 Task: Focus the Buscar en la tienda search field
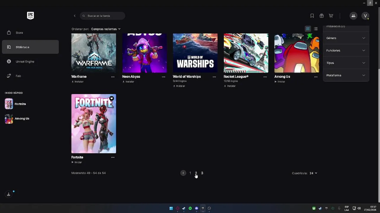[102, 16]
